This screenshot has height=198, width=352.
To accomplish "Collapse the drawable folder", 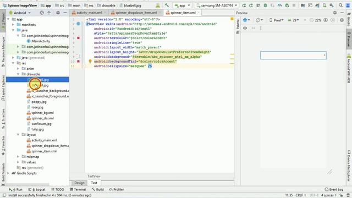I will pos(18,74).
